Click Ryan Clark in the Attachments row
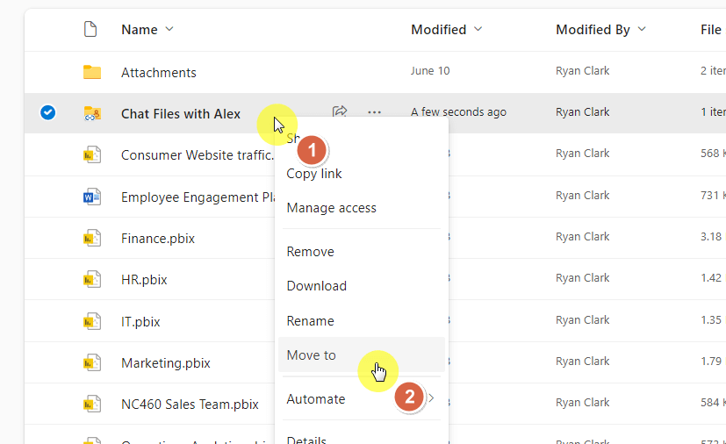 pos(582,71)
